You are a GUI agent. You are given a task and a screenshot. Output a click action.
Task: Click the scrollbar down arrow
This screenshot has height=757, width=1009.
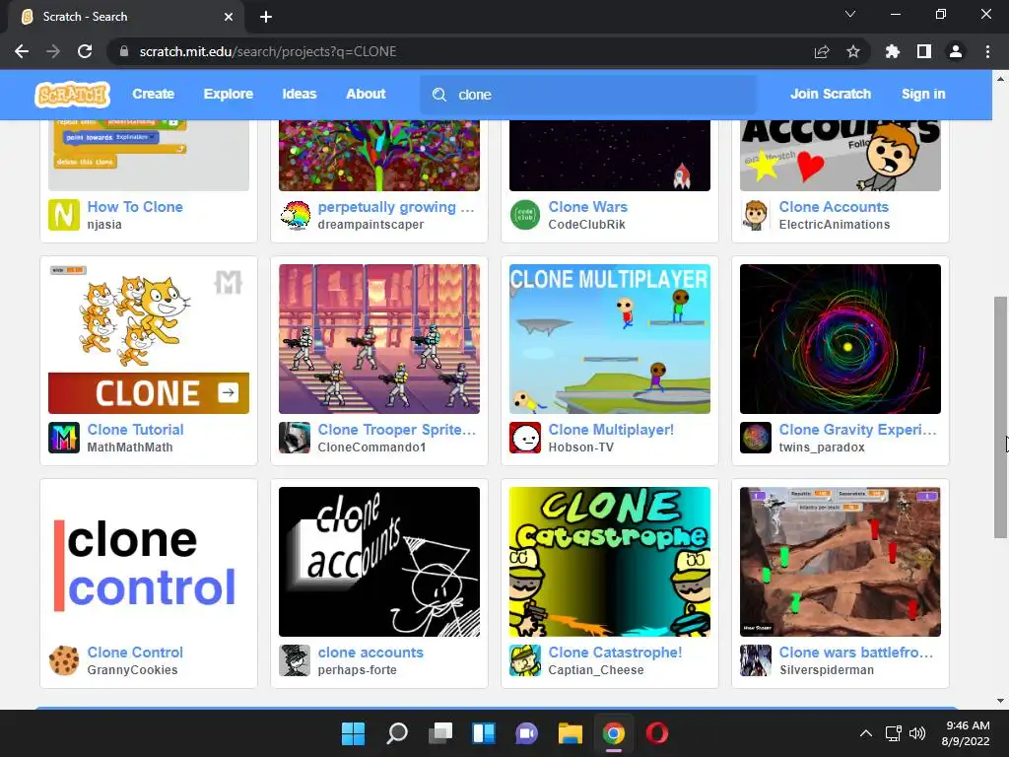coord(1000,701)
